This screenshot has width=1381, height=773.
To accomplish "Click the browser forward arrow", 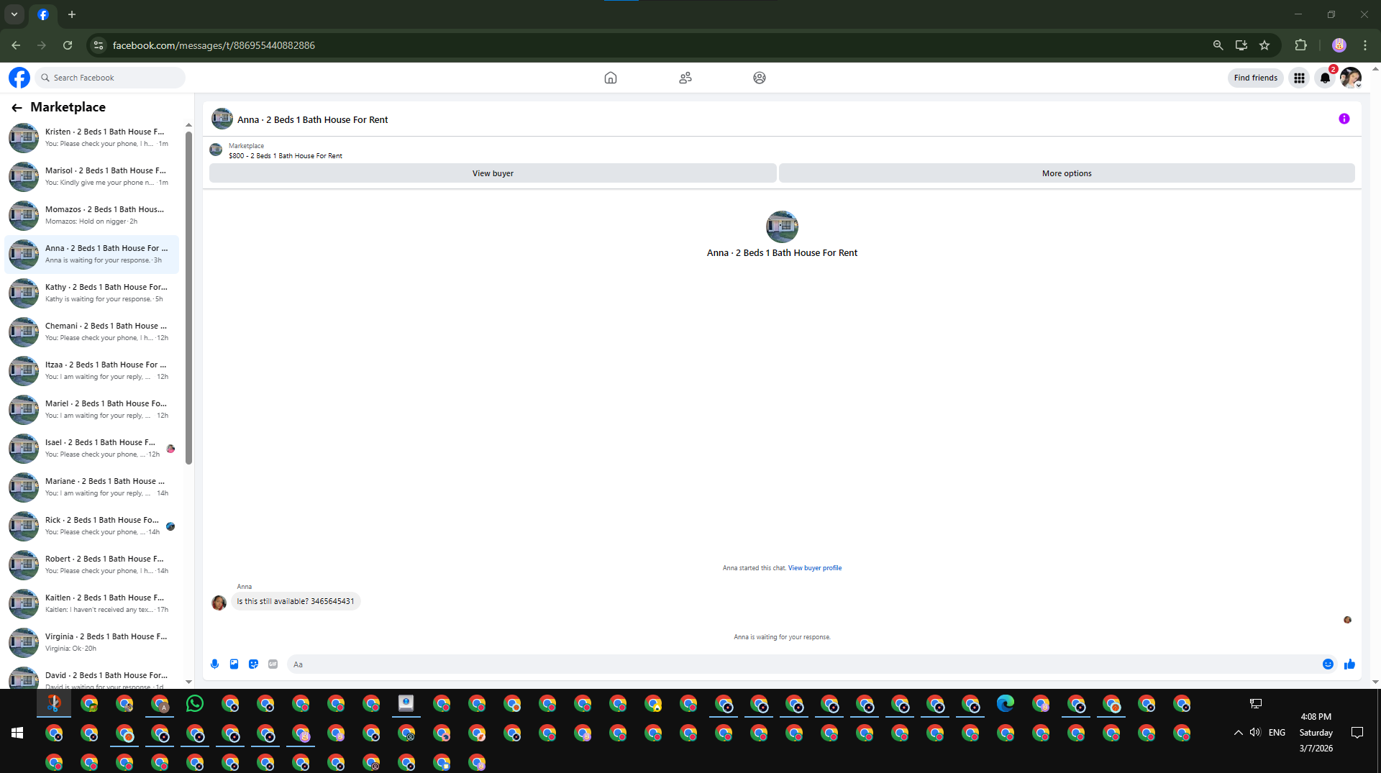I will (x=42, y=45).
